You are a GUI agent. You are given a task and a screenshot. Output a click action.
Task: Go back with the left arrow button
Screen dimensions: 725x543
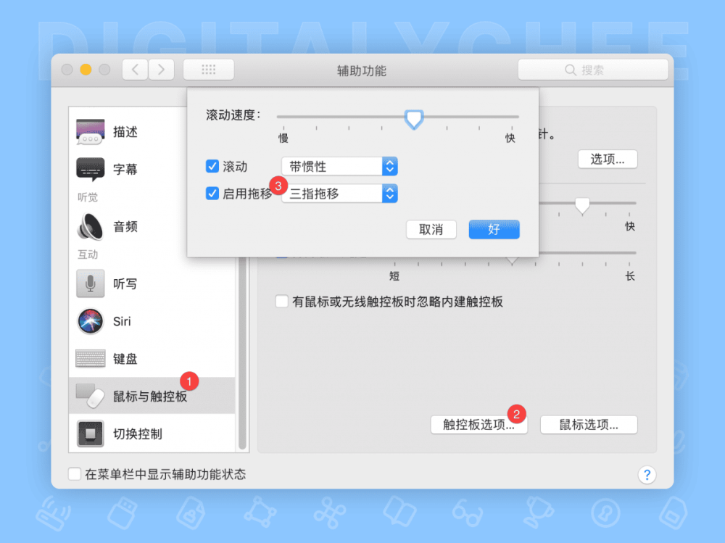135,70
